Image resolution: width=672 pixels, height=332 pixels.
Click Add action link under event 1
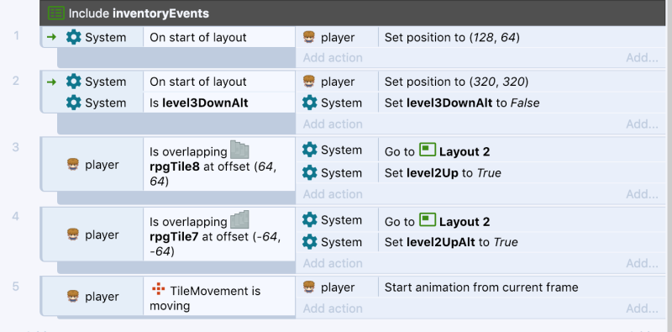(x=333, y=57)
